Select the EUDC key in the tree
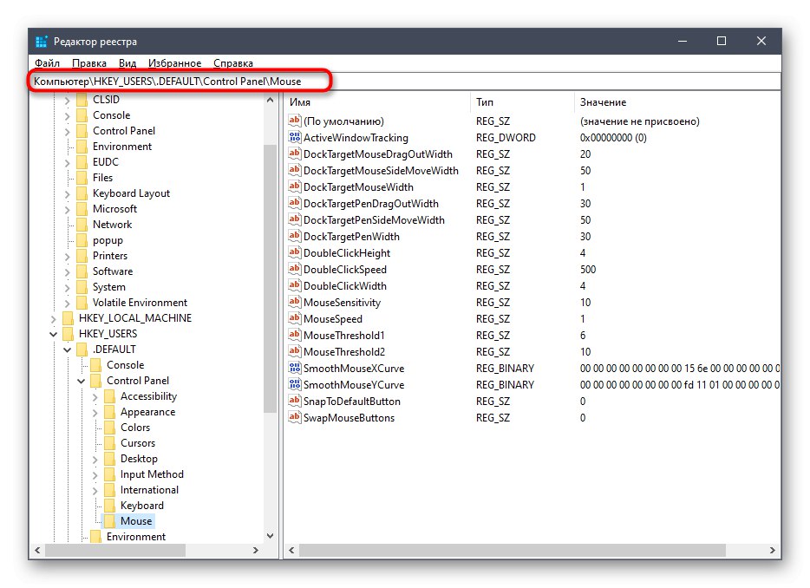 tap(106, 162)
